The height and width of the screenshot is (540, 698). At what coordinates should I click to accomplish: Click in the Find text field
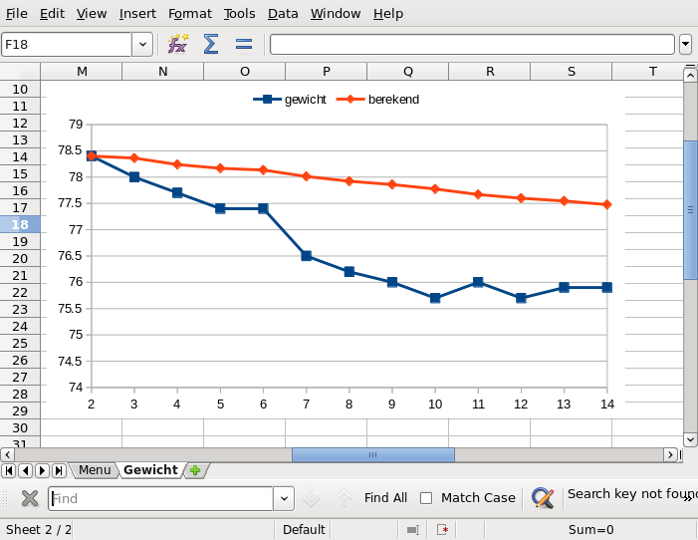[x=159, y=498]
